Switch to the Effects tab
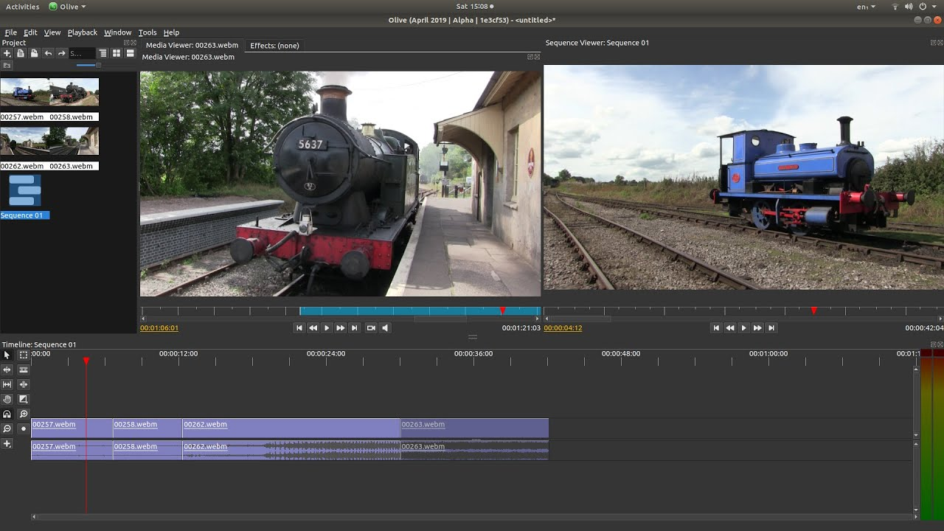 tap(274, 45)
